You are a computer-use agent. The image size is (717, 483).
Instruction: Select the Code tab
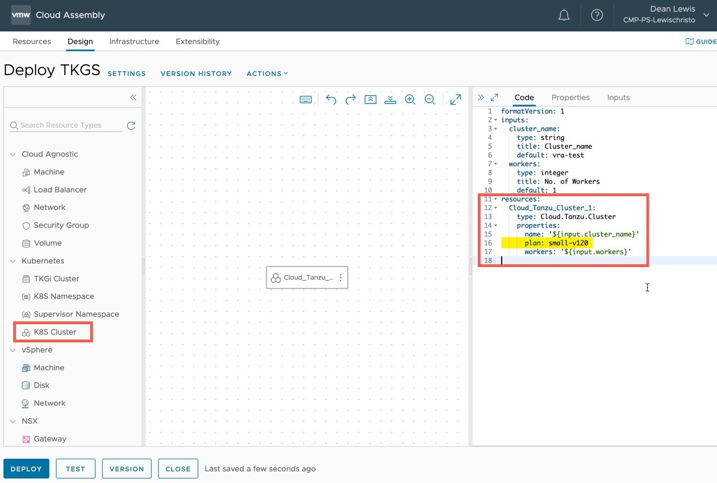524,97
